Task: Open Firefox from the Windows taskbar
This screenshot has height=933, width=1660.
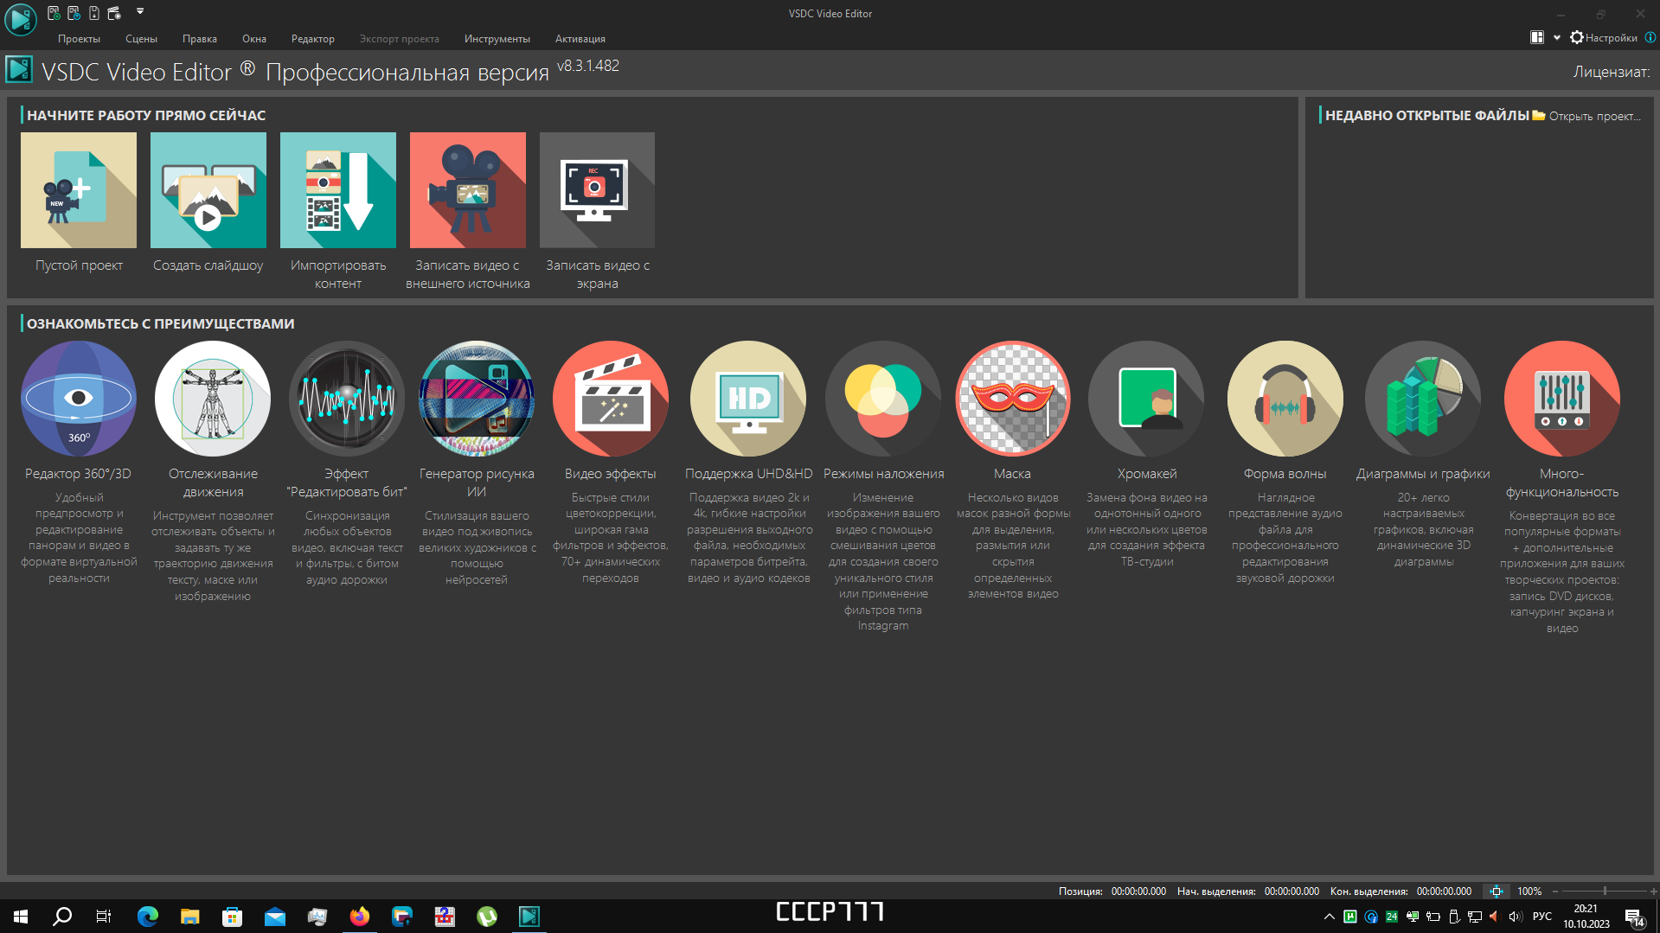Action: [360, 917]
